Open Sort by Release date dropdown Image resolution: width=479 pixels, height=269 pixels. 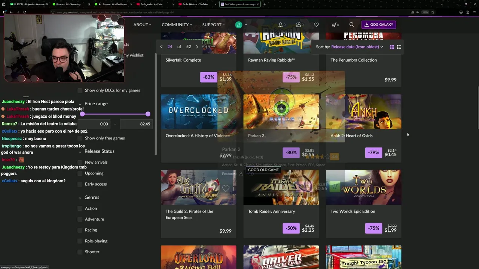click(357, 47)
